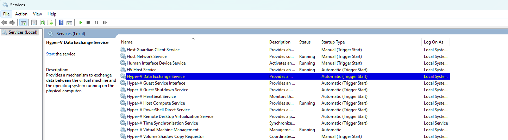
Task: Select highlighted Hyper-V Data Exchange Service name
Action: [x=156, y=76]
